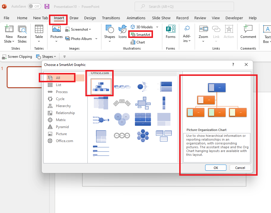Select the Matrix category

pos(66,120)
